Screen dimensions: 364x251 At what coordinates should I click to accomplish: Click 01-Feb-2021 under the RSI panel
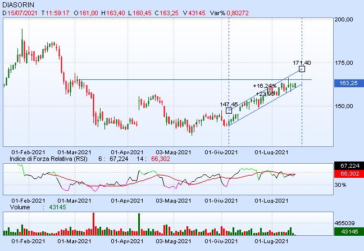click(28, 201)
